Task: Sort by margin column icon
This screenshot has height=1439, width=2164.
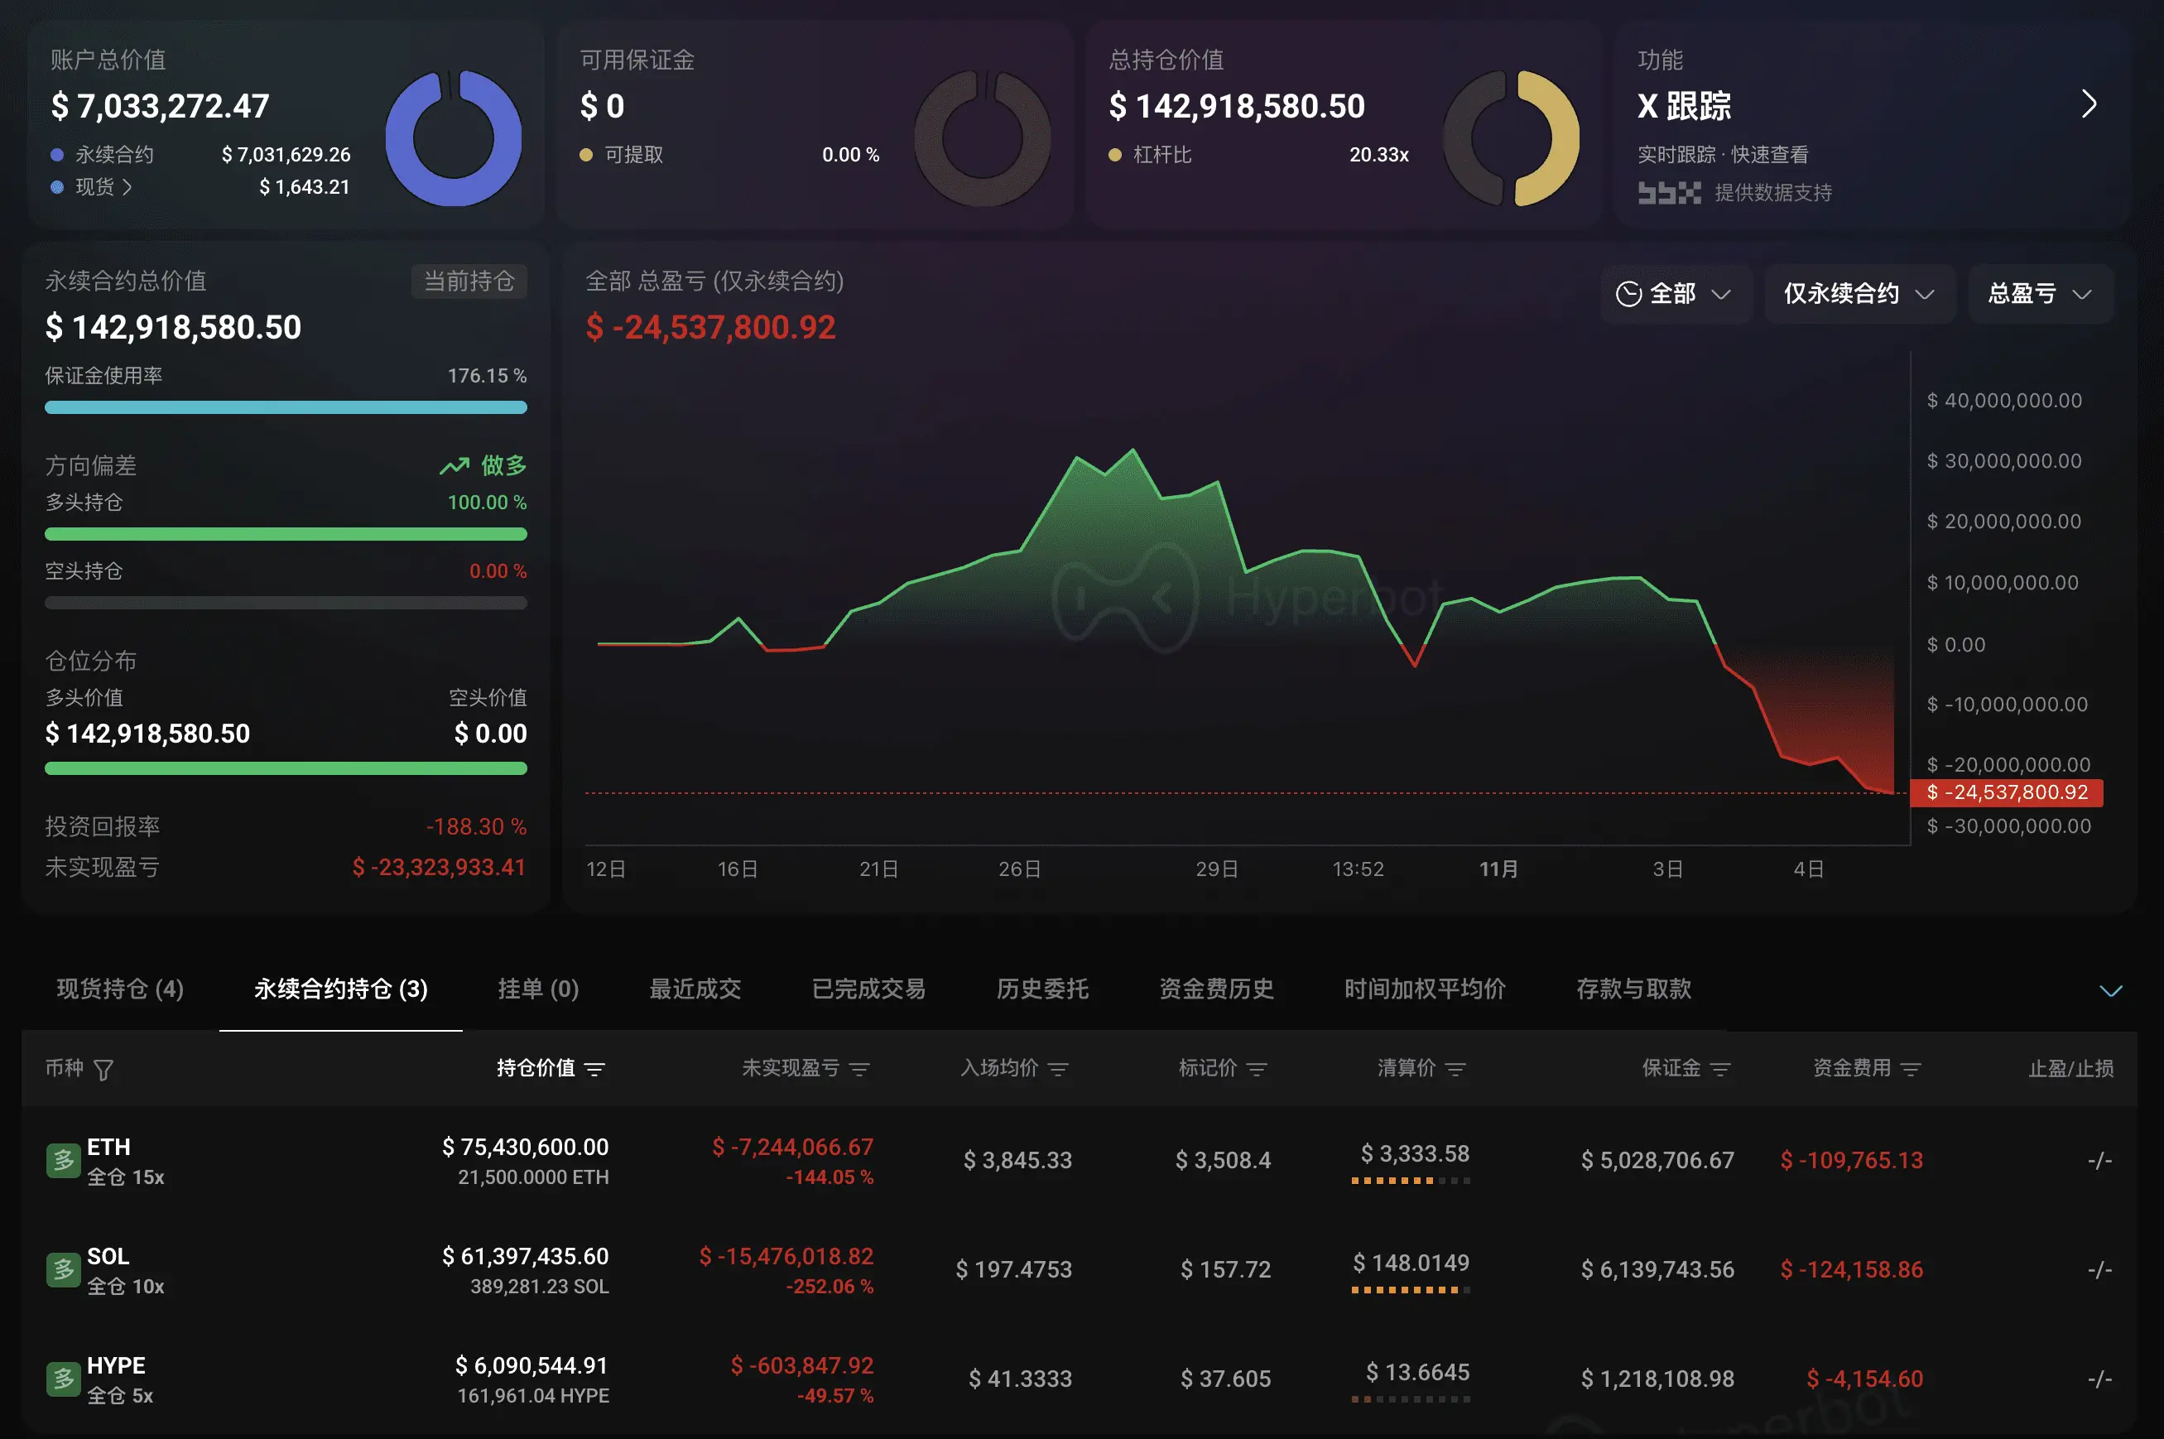Action: coord(1721,1069)
